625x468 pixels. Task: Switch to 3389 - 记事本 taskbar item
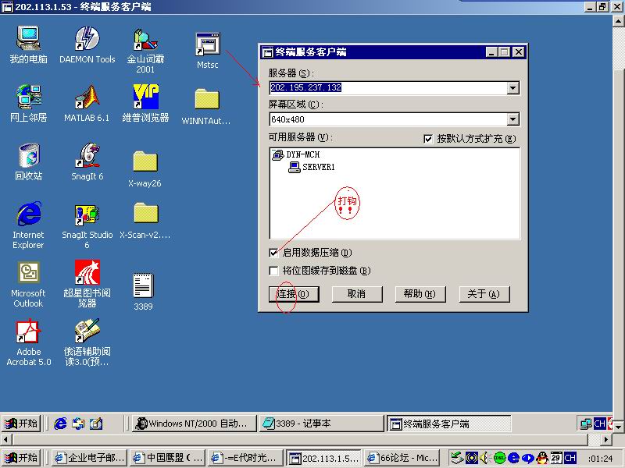(320, 424)
